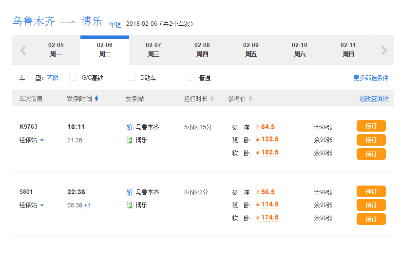401x255 pixels.
Task: Click origin station icon for K9763
Action: coord(129,127)
